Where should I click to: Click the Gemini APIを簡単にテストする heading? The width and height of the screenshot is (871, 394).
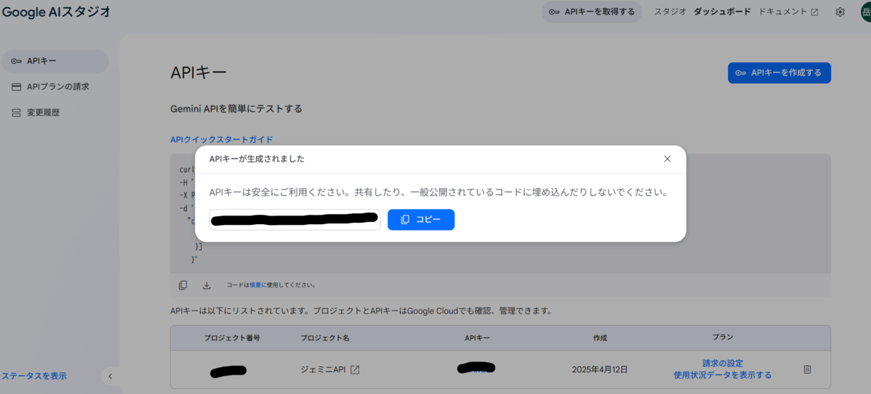[236, 109]
